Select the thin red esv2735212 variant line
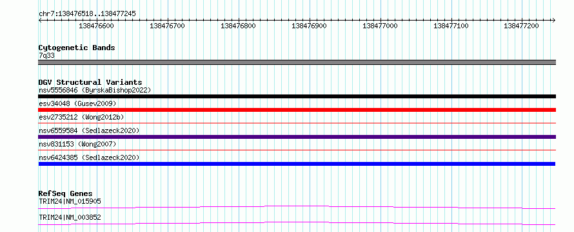 click(297, 123)
